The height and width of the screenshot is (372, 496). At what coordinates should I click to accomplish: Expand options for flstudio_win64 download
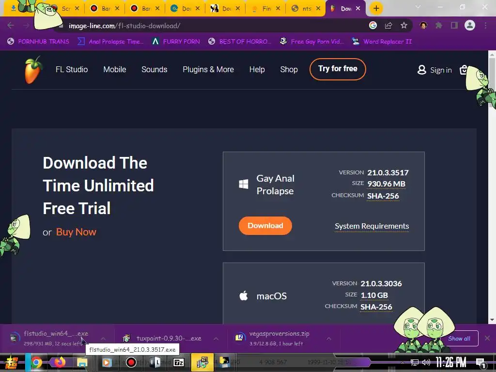(x=103, y=339)
